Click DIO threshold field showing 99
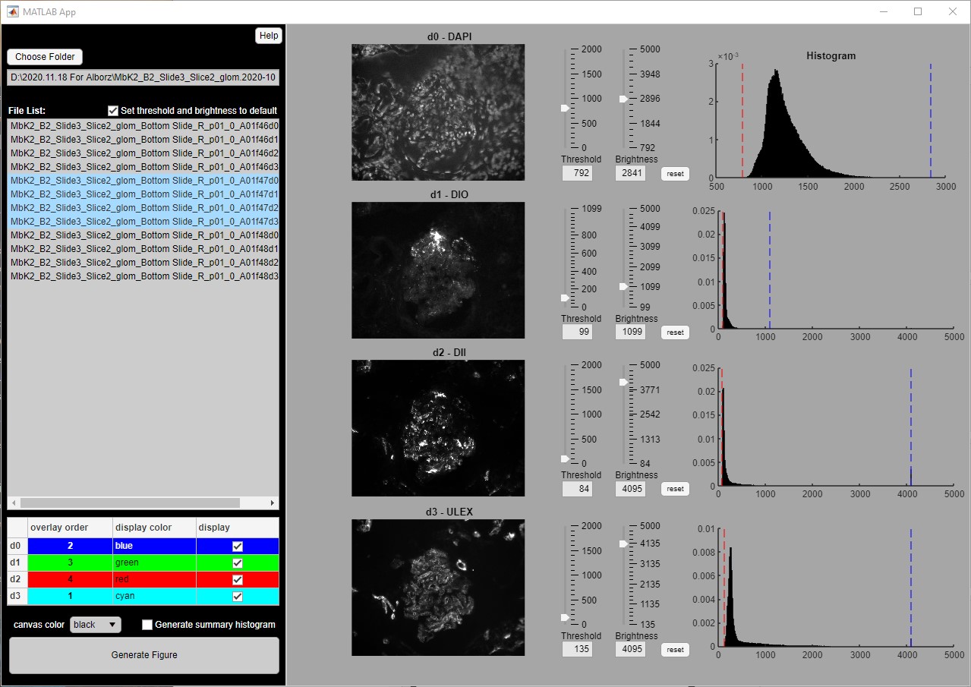 (x=577, y=332)
